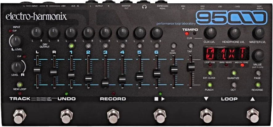Toggle the PUNCH button
273x127 pixels.
[209, 85]
